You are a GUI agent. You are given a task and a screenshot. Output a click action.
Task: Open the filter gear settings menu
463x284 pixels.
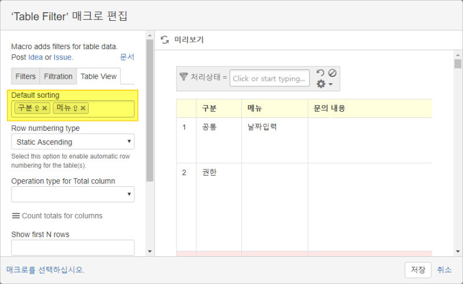(325, 84)
